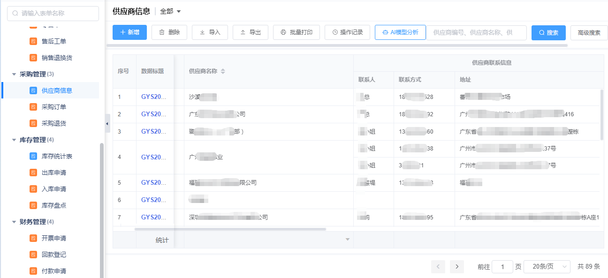This screenshot has height=278, width=608.
Task: Open the statistics row dropdown arrow
Action: pos(348,239)
